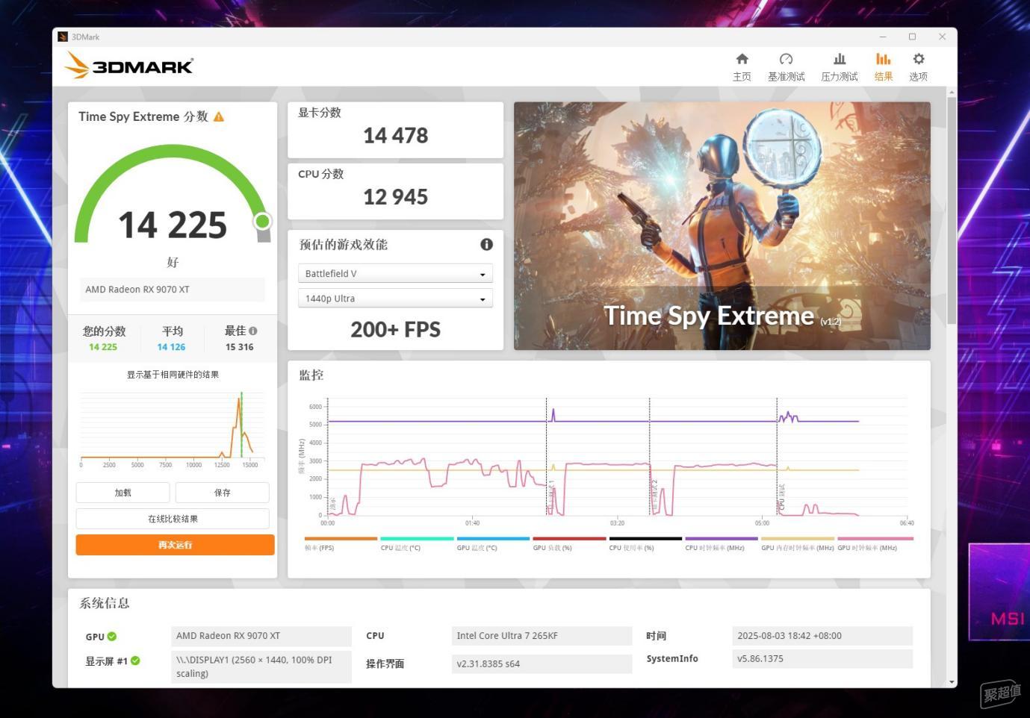The width and height of the screenshot is (1030, 718).
Task: Go to 基准测试 benchmarks tab
Action: (786, 66)
